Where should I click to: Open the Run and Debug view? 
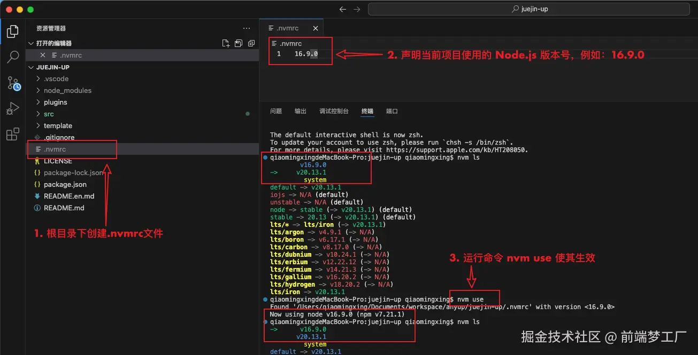(13, 108)
